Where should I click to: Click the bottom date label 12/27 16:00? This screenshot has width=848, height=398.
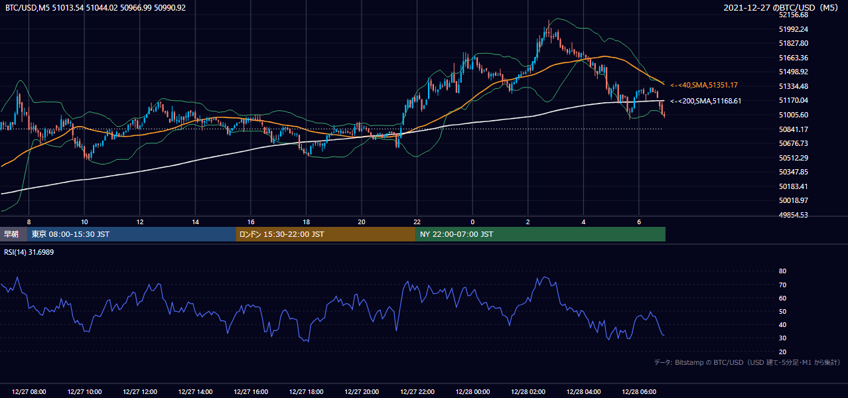251,392
